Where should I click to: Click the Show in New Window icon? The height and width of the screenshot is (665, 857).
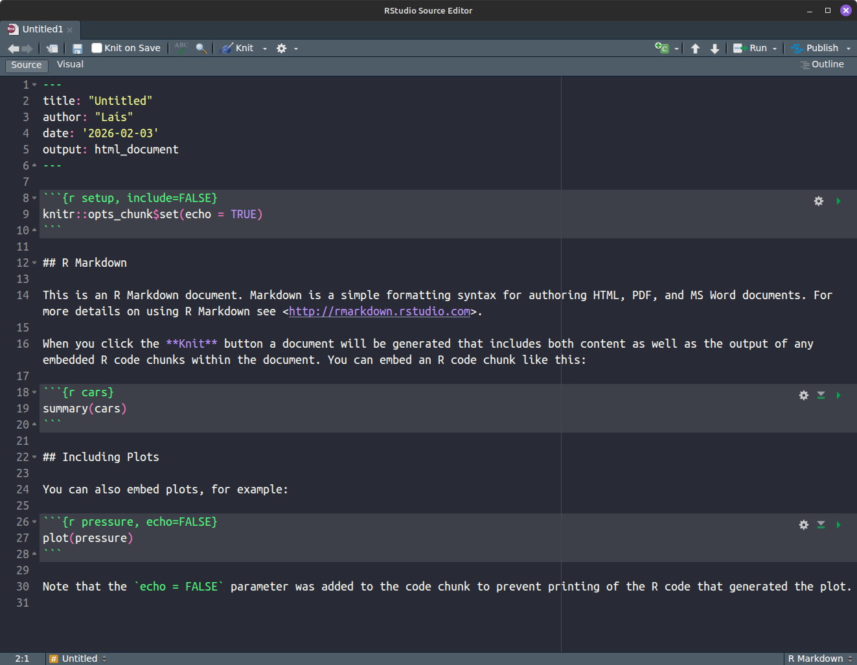[52, 49]
